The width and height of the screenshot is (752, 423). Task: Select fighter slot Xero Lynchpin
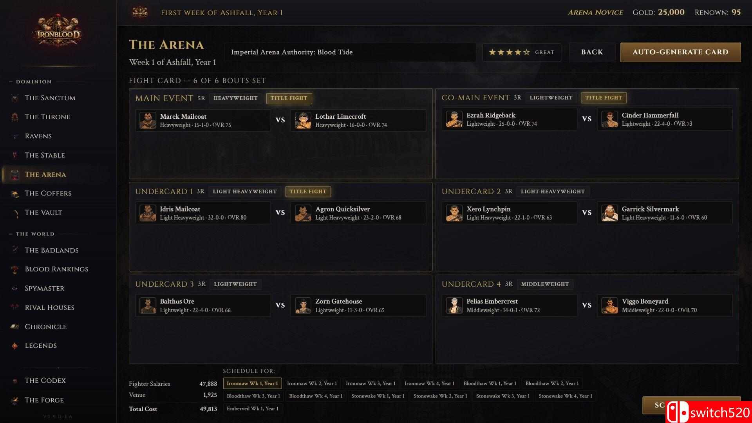click(x=509, y=213)
